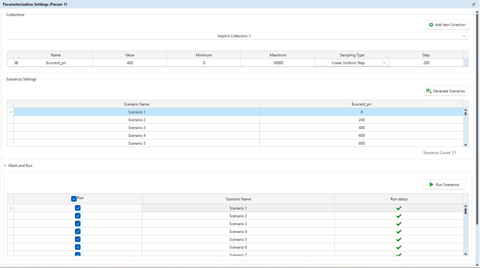The height and width of the screenshot is (268, 480).
Task: Expand the $current_pri row plus icon
Action: click(17, 63)
